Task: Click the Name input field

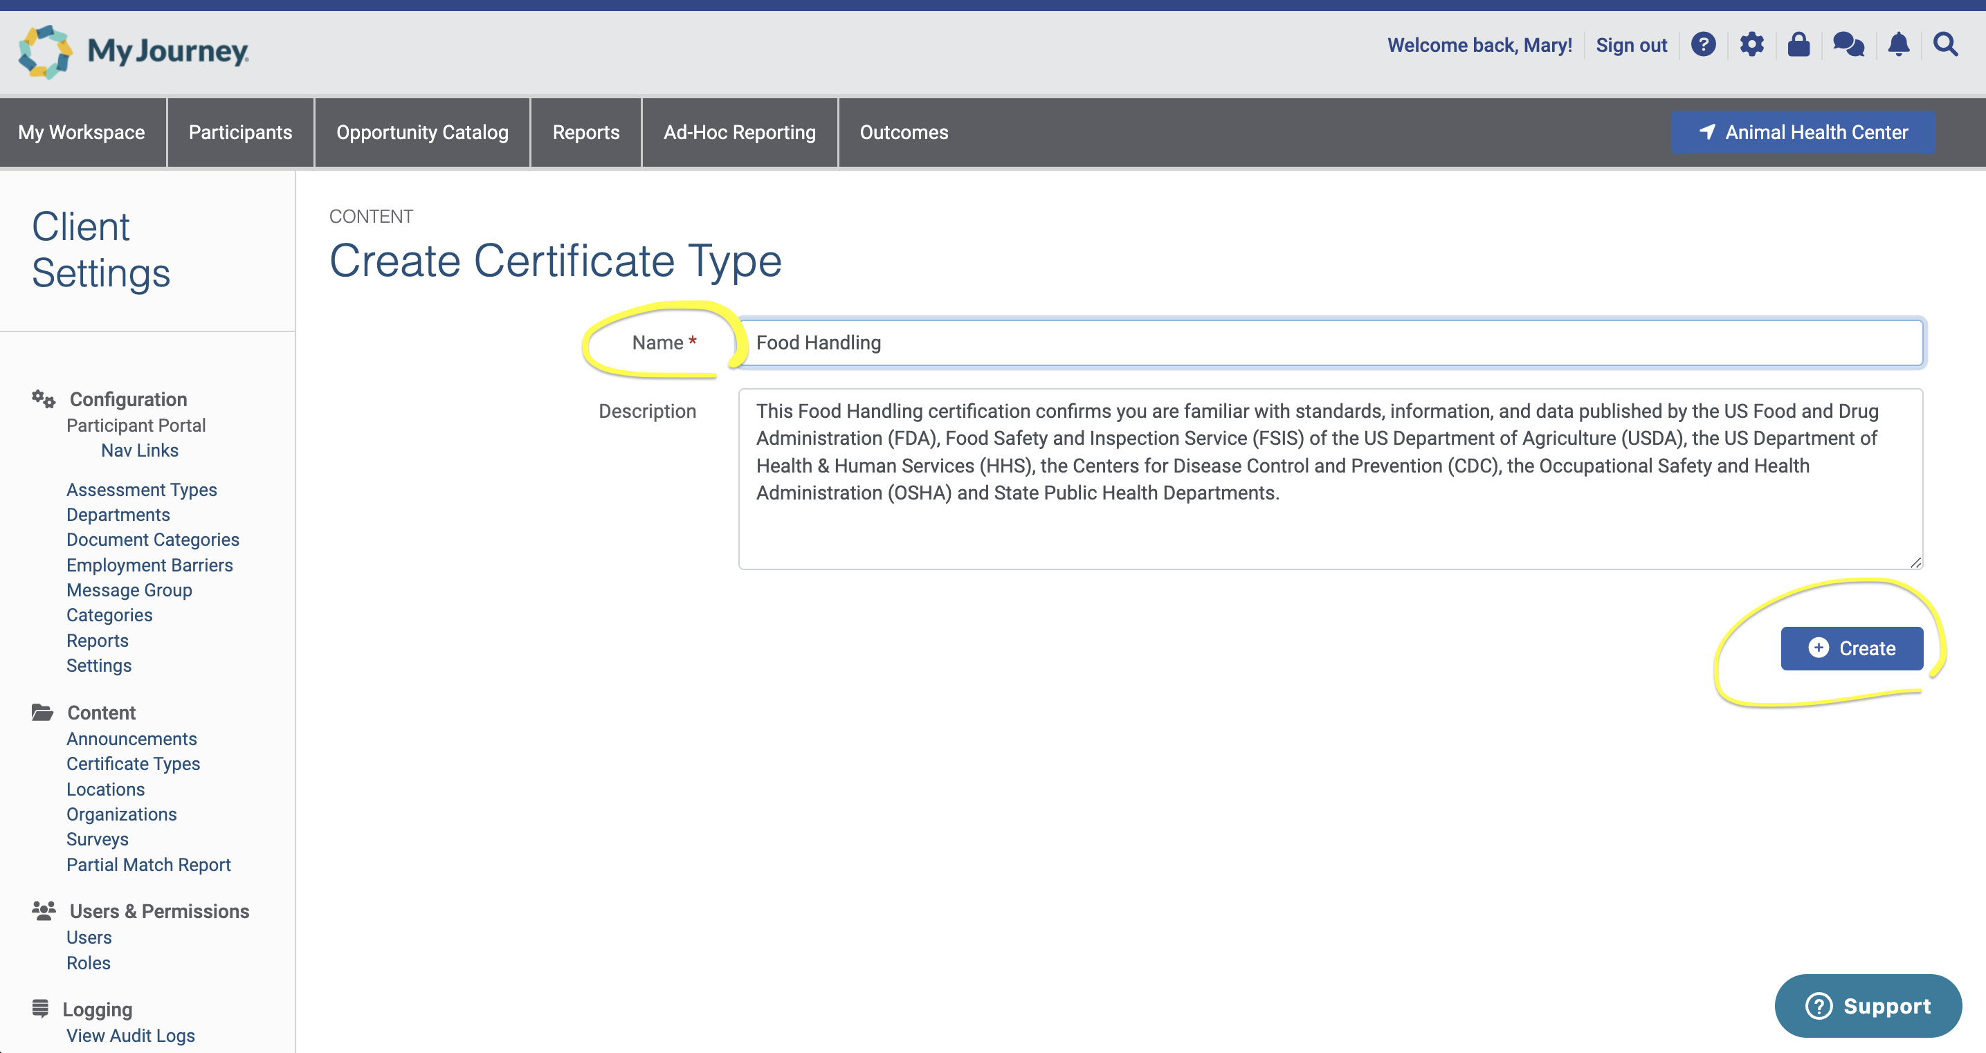Action: tap(1331, 343)
